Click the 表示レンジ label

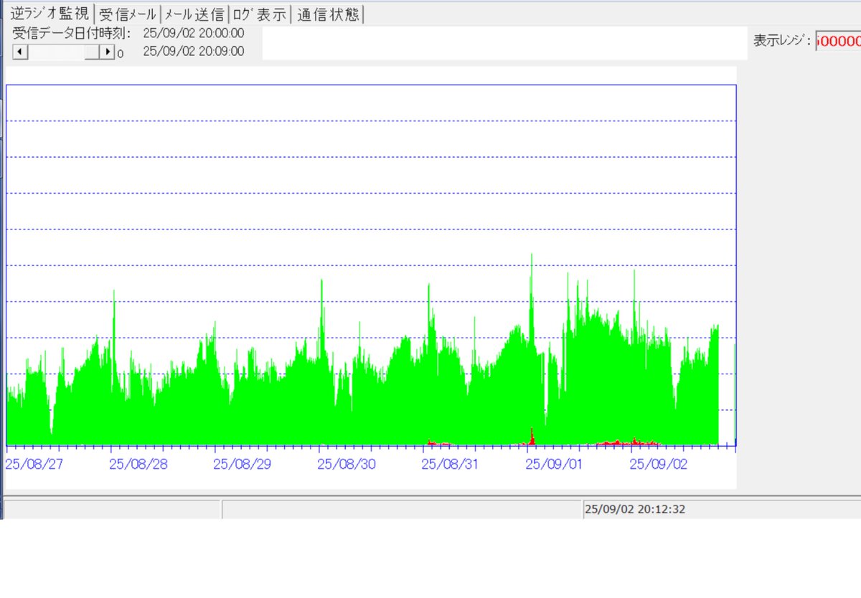click(783, 41)
